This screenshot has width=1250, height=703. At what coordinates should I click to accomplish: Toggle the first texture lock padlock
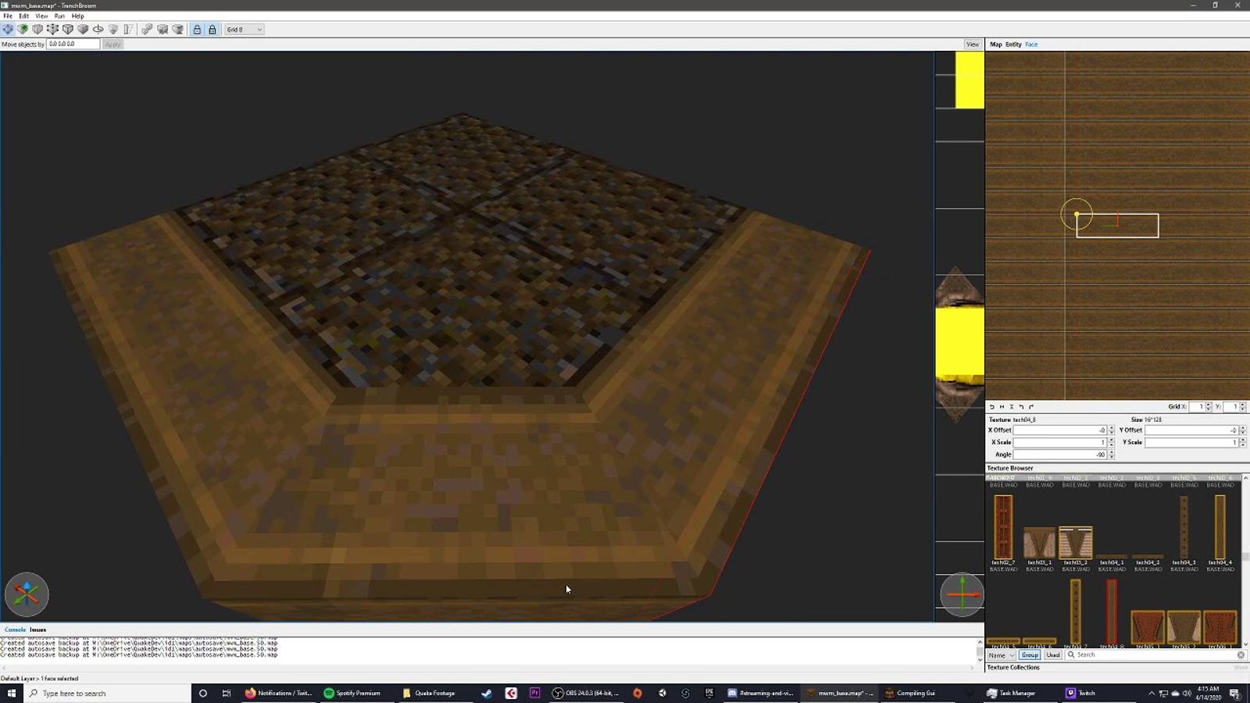[197, 30]
